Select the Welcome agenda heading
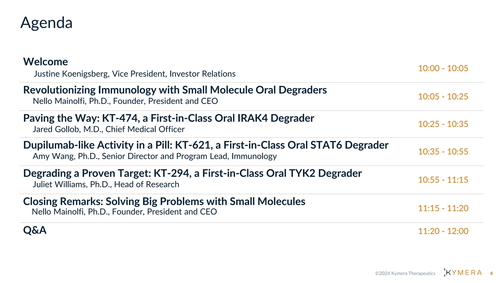503x283 pixels. coord(45,62)
